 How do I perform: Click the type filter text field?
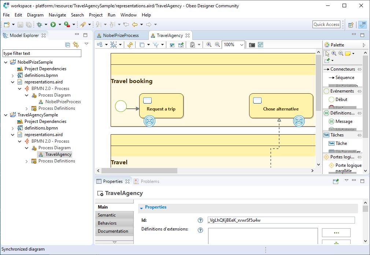[x=42, y=53]
